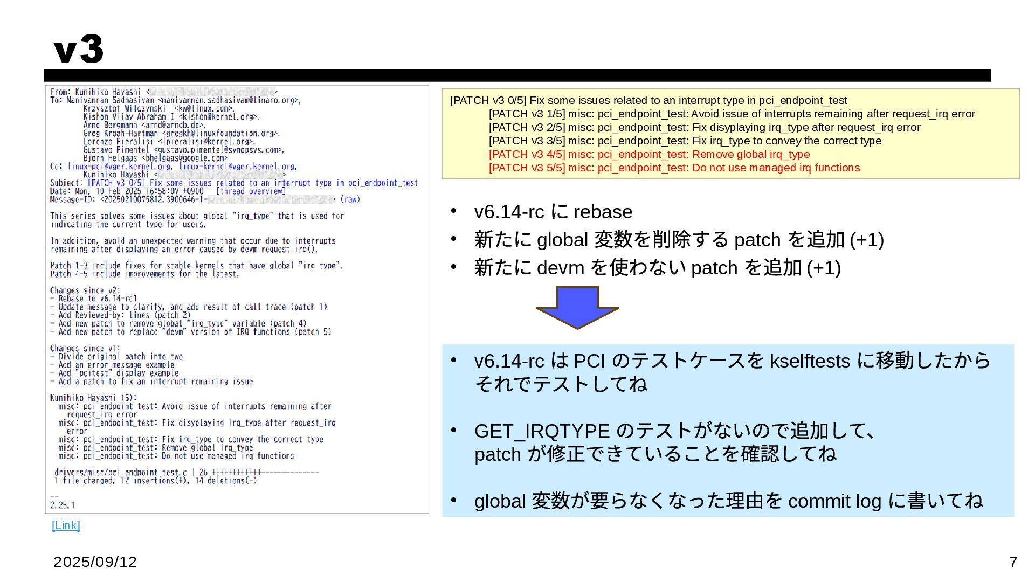The width and height of the screenshot is (1035, 582).
Task: Click the PATCH v3 1/5 line
Action: (732, 114)
